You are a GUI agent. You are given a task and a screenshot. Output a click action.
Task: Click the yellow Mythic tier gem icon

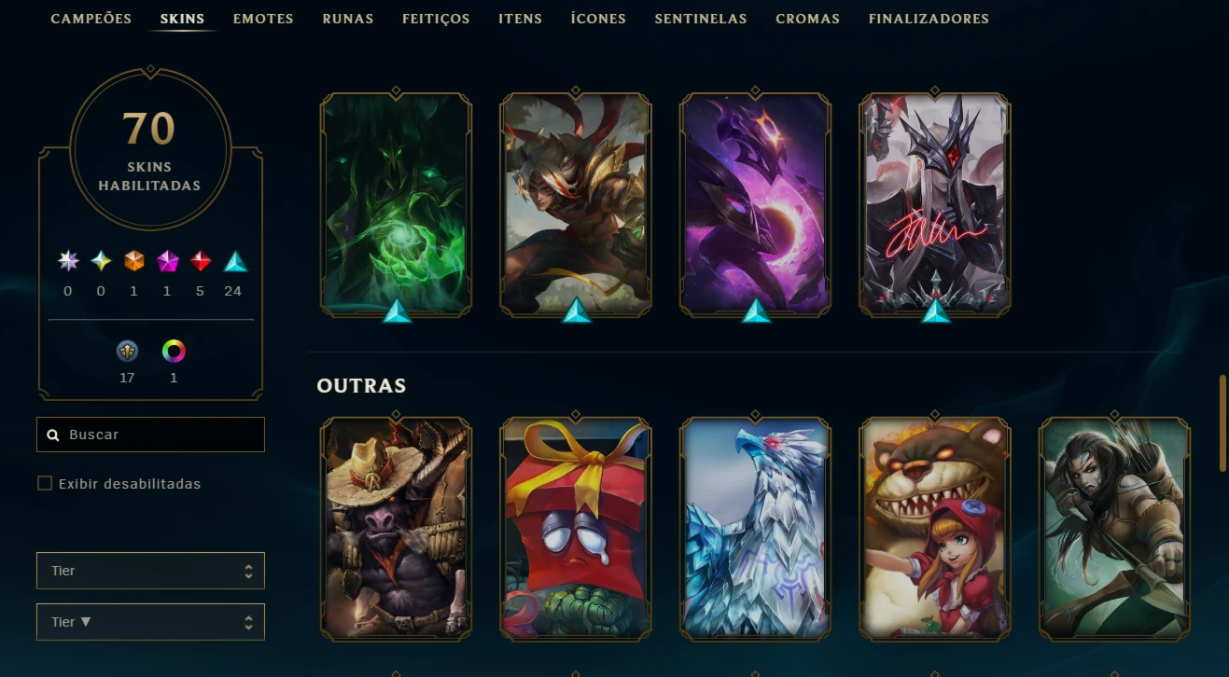click(x=101, y=261)
